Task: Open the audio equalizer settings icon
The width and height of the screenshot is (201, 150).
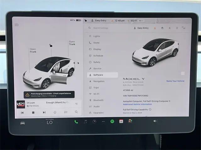Action: (66, 112)
